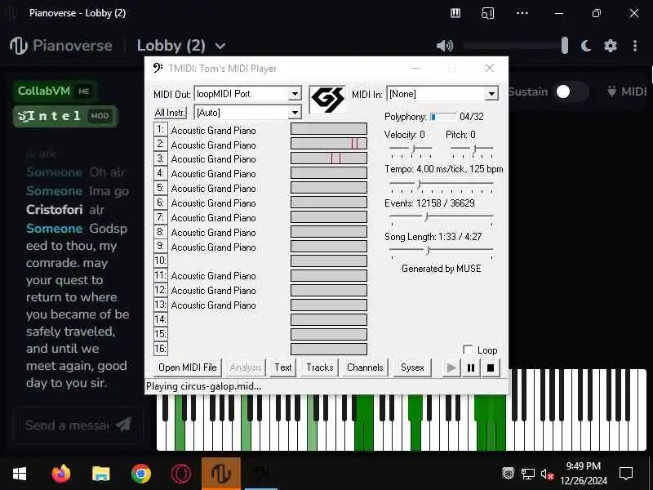This screenshot has width=653, height=490.
Task: Click Open MIDI File button
Action: click(x=188, y=367)
